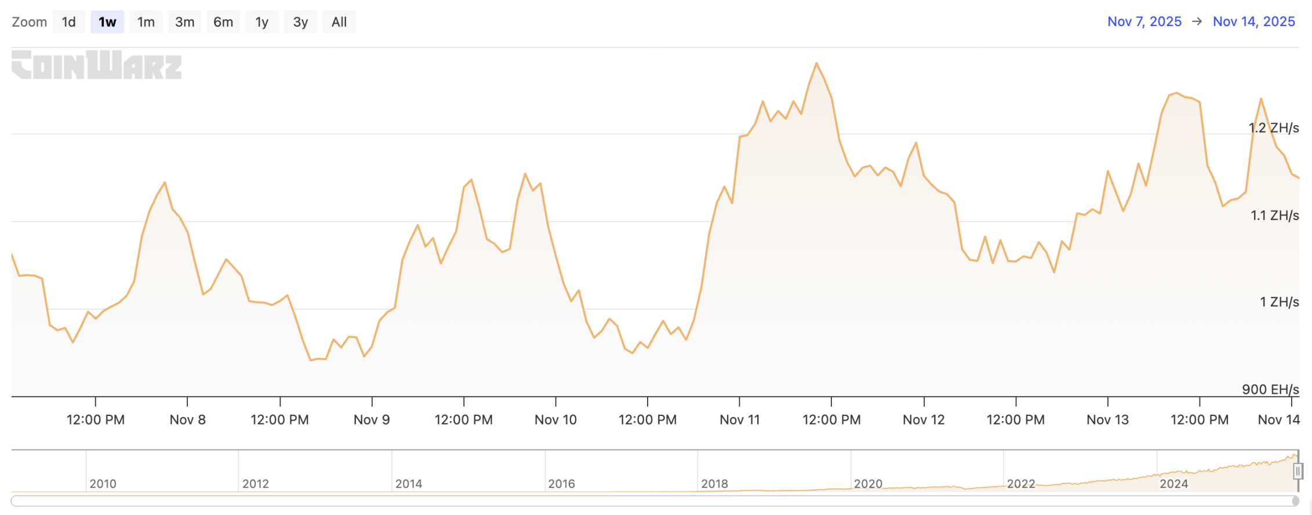This screenshot has width=1312, height=515.
Task: Click the empty navigator scrollbar track
Action: (638, 501)
